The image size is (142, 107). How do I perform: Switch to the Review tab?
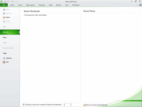[x=59, y=5]
